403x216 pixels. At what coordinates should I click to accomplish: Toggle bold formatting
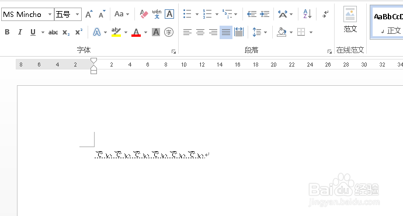tap(7, 32)
